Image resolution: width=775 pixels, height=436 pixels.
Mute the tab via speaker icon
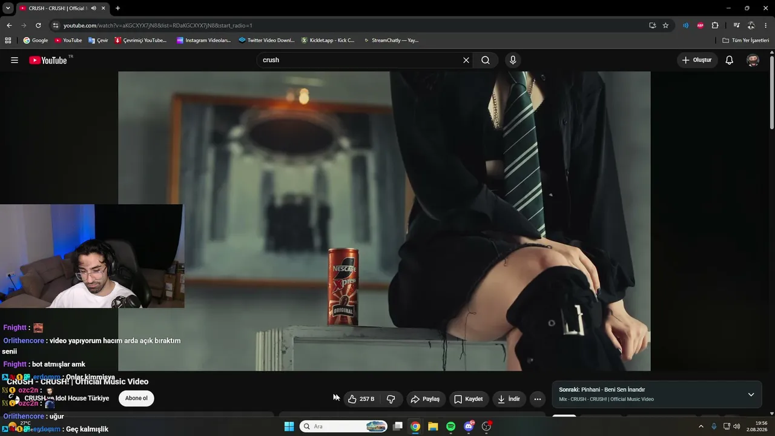pyautogui.click(x=93, y=8)
